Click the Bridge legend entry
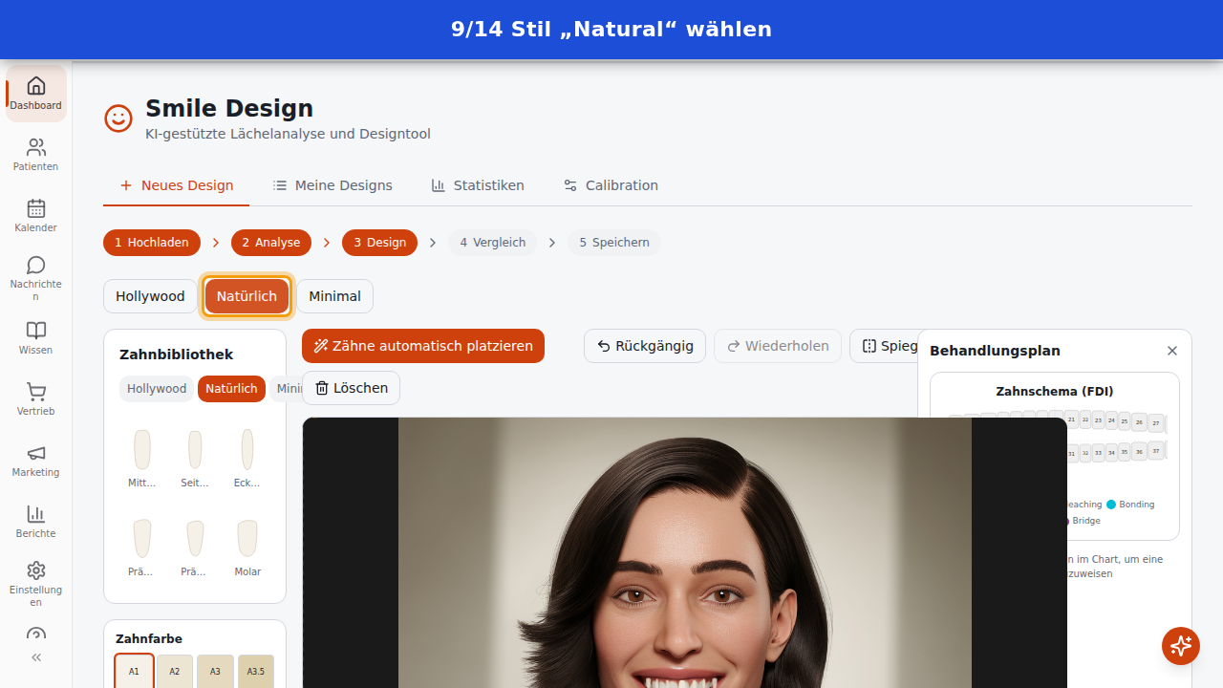The image size is (1223, 688). pos(1084,521)
